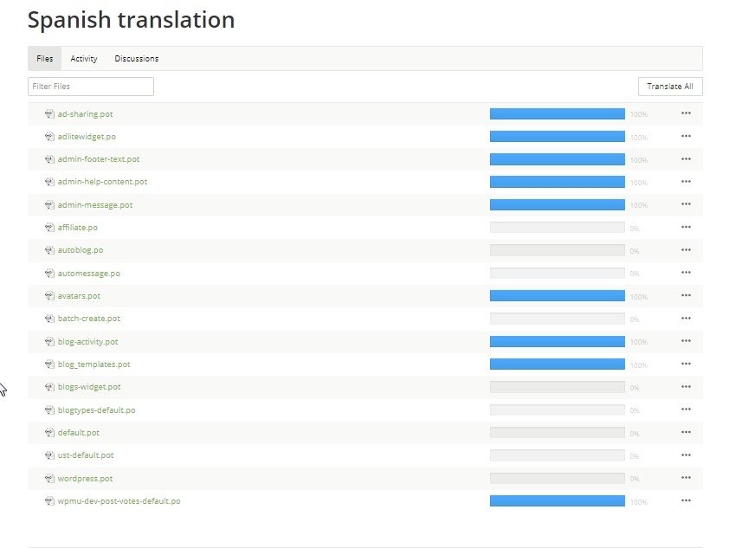Open the affiliate.po file link

[x=78, y=228]
